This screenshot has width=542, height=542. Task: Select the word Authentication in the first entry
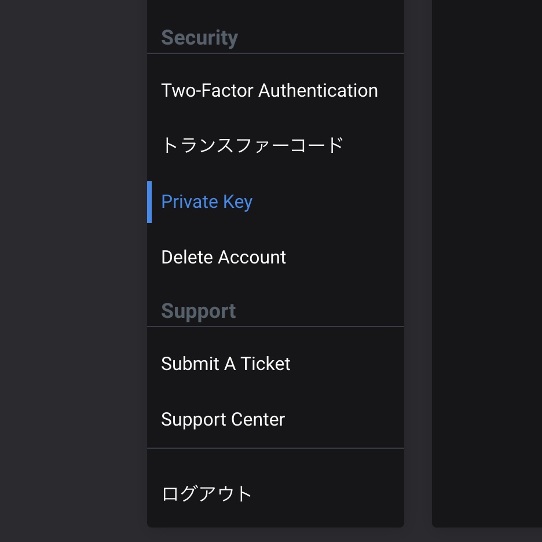(318, 90)
